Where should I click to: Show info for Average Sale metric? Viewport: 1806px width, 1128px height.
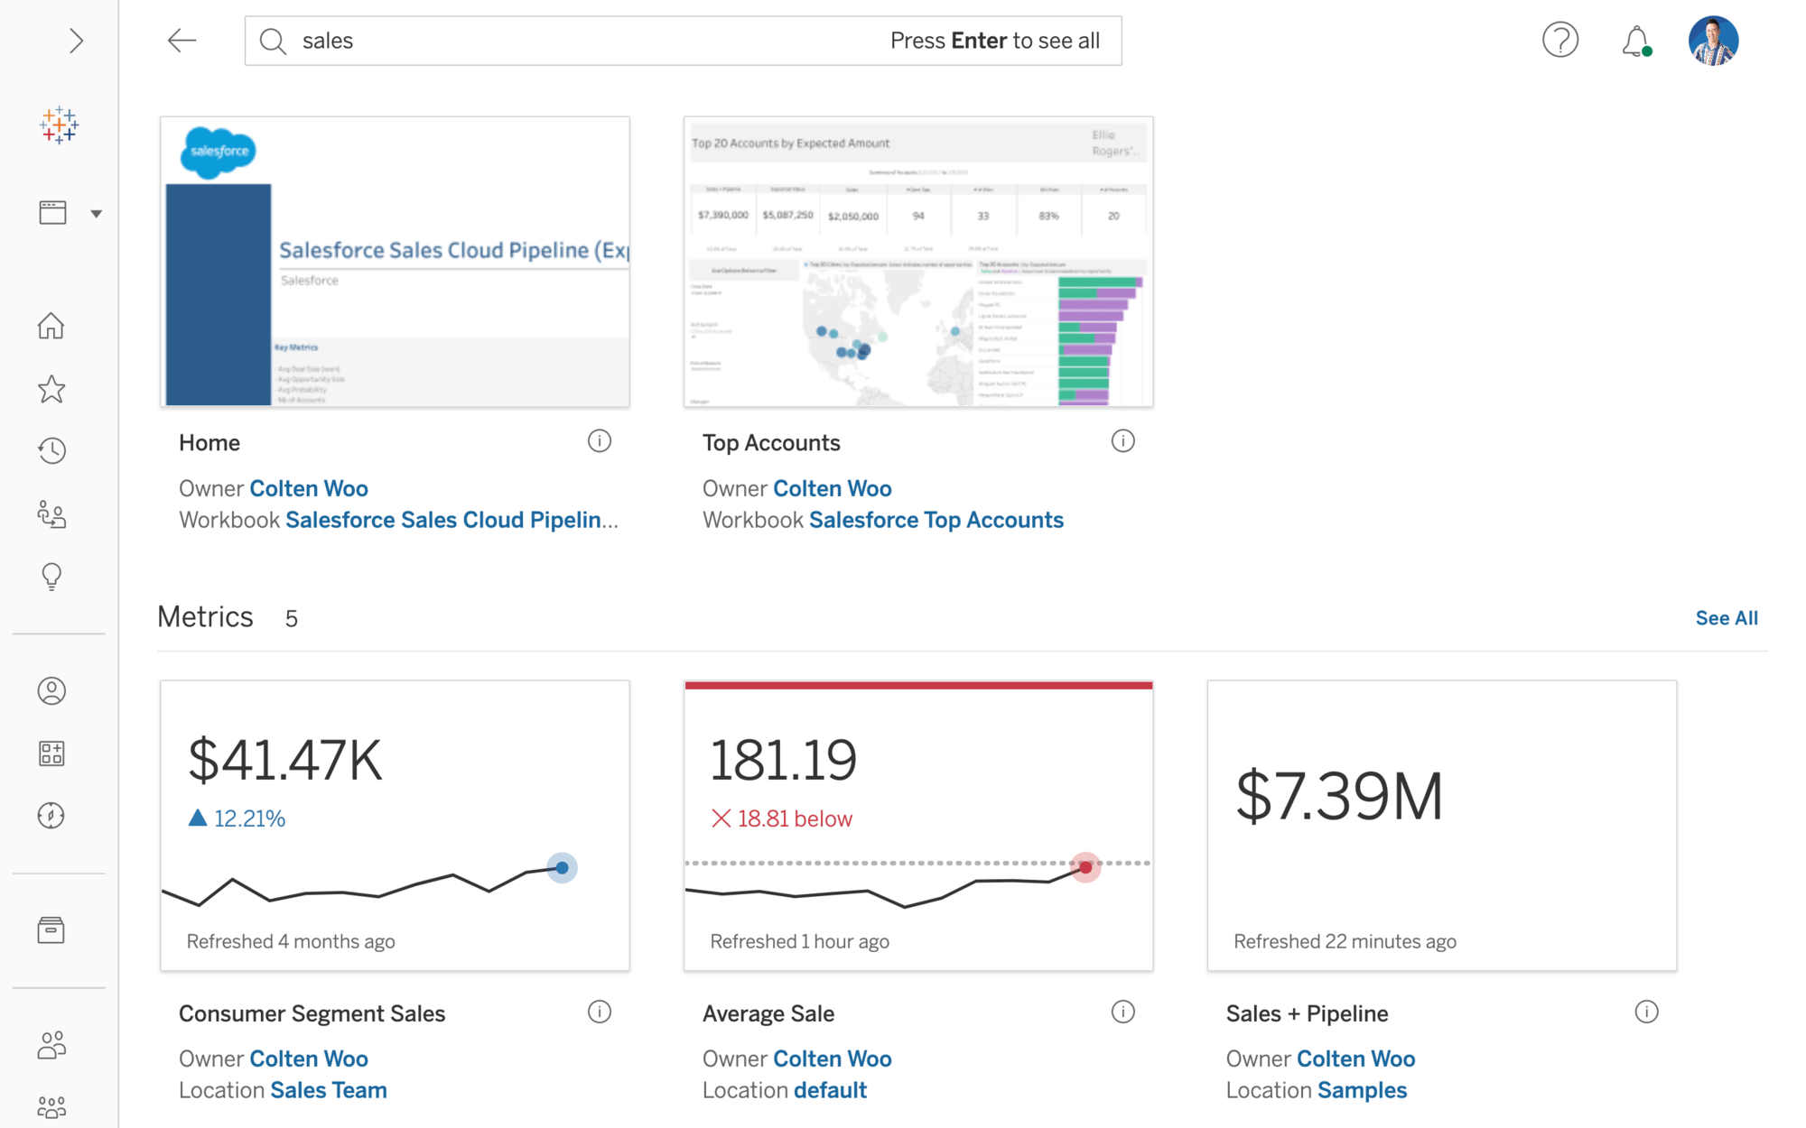(1122, 1012)
